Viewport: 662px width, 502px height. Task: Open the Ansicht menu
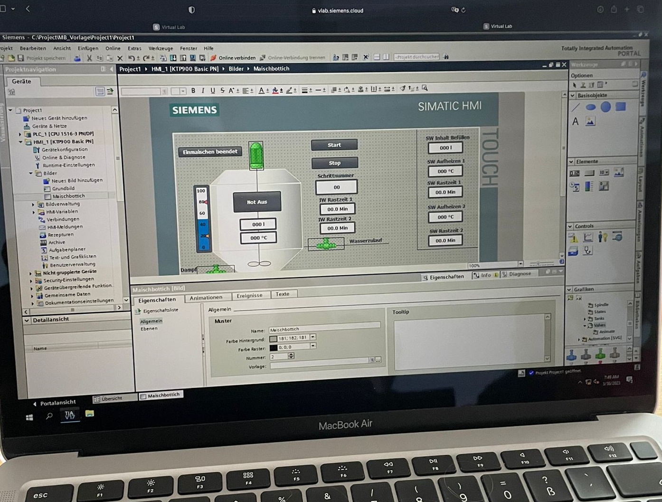[62, 48]
